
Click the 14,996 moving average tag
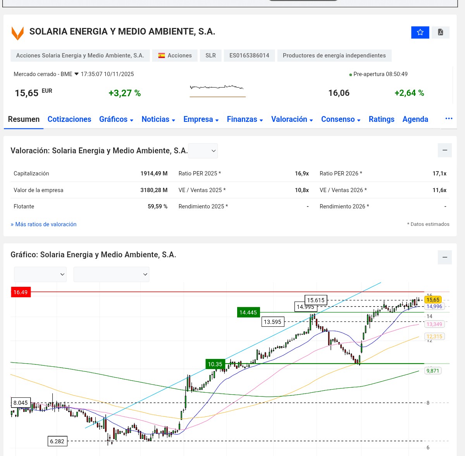tap(434, 306)
